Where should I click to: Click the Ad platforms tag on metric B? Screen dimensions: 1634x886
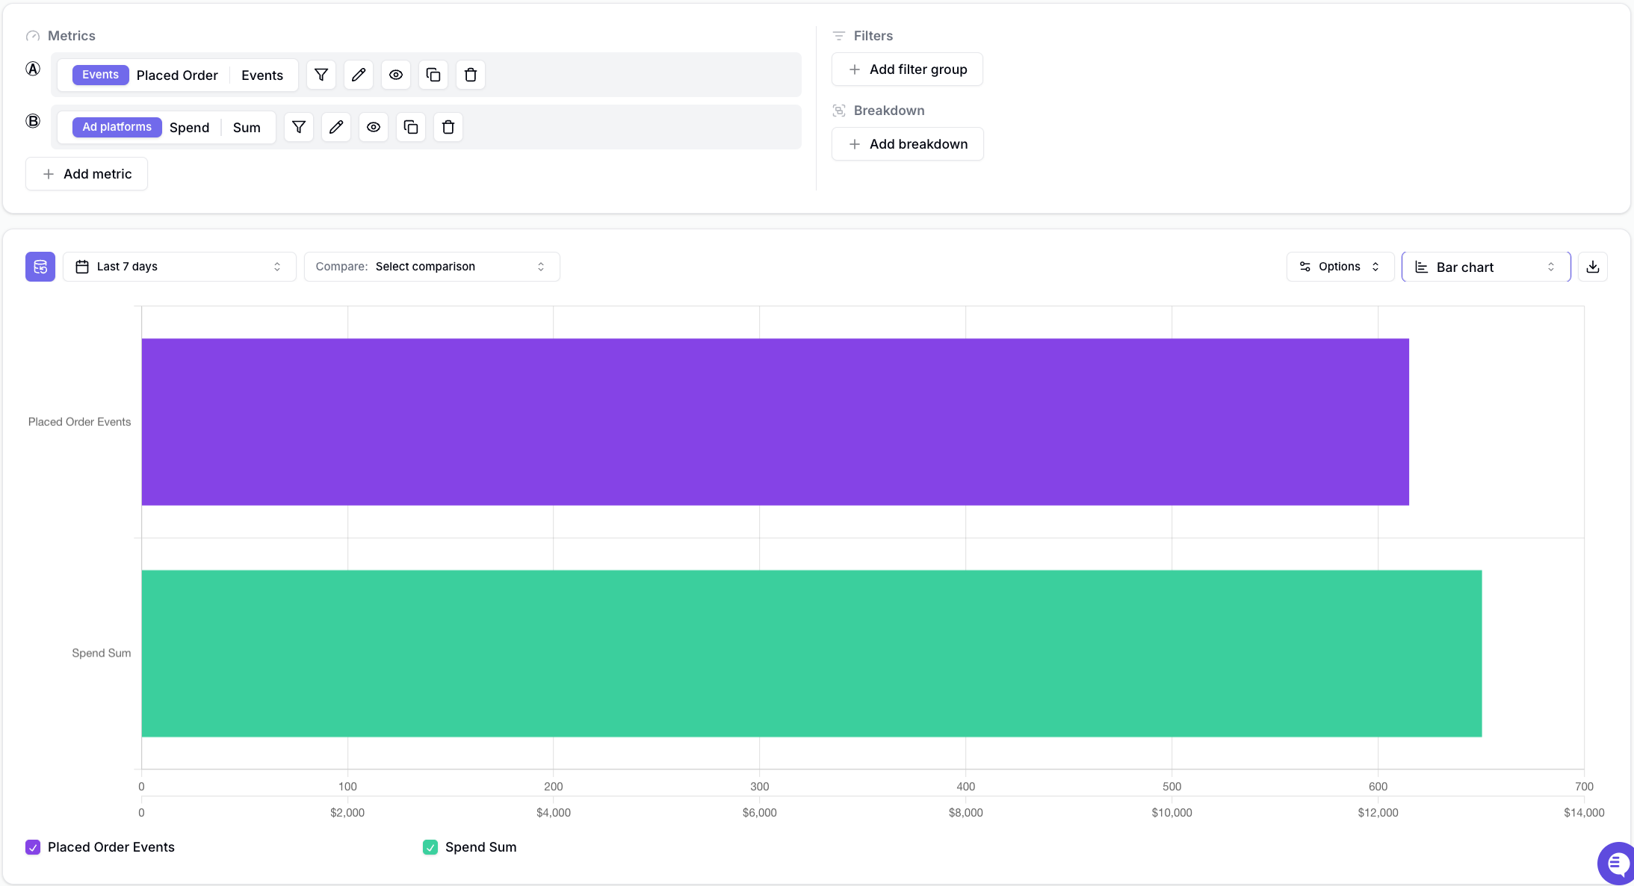point(117,127)
